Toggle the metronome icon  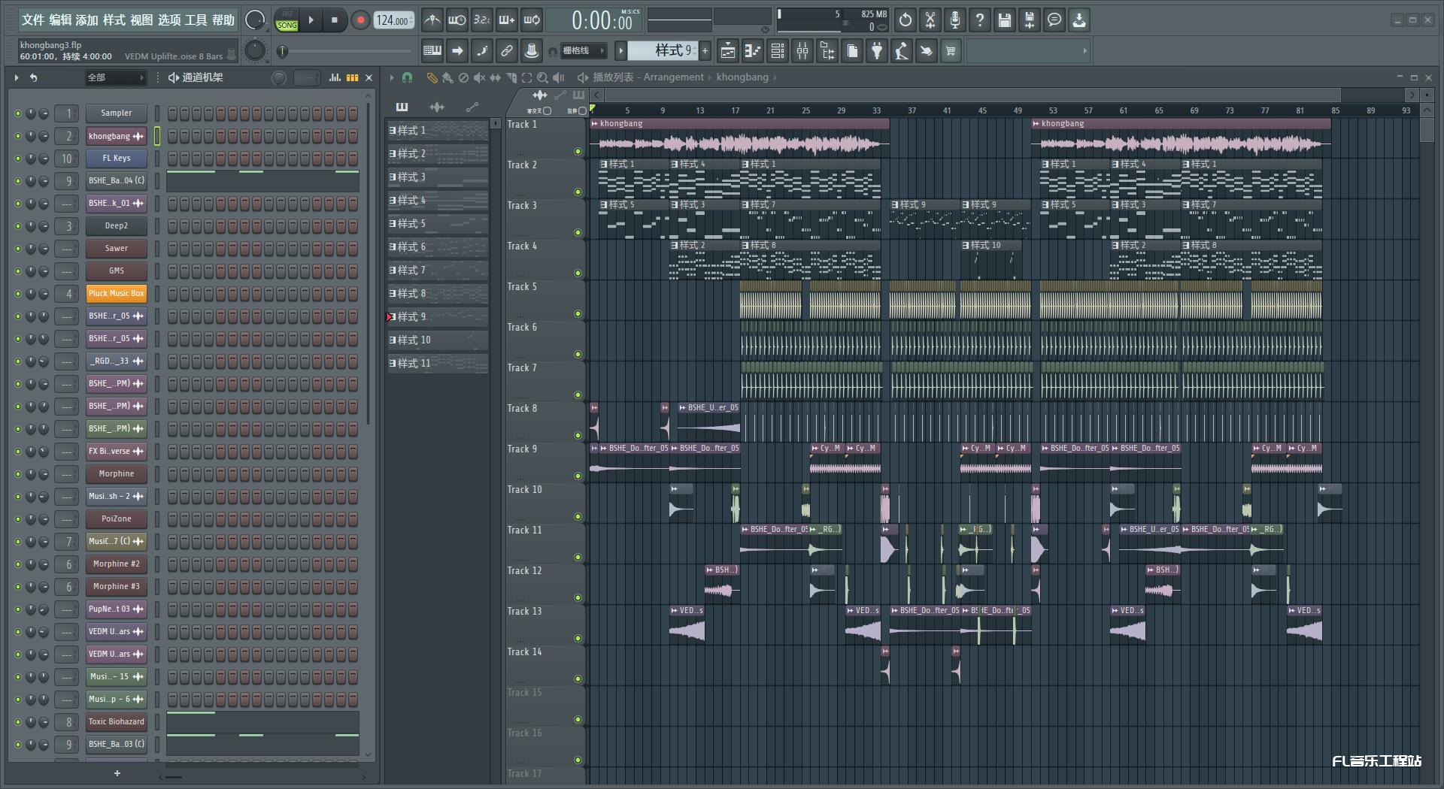click(x=432, y=20)
